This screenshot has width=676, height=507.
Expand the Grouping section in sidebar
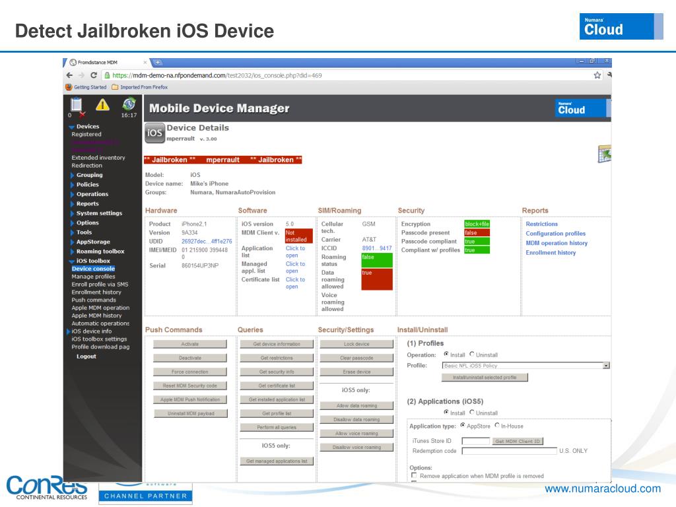[89, 175]
